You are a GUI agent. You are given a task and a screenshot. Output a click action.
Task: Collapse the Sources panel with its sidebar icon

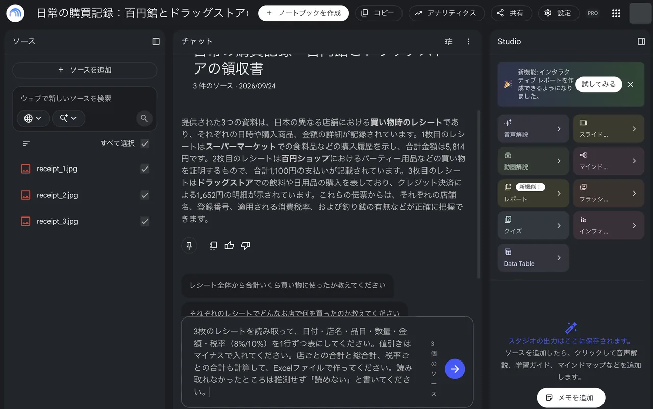pos(156,42)
